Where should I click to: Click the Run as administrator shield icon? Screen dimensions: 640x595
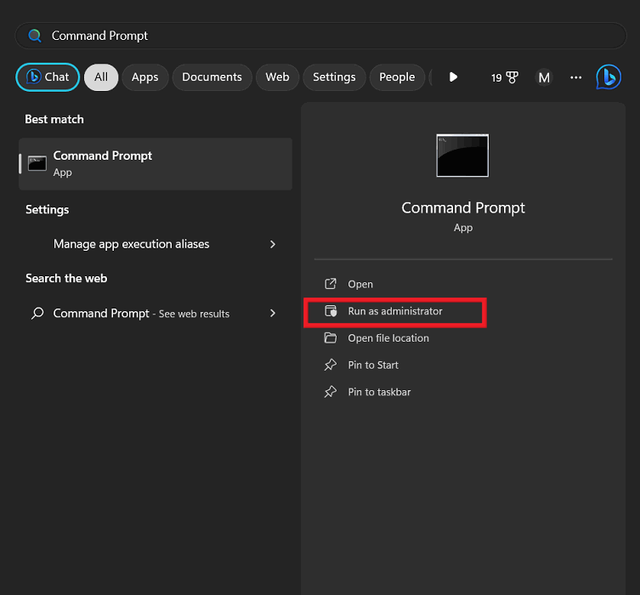[x=331, y=311]
